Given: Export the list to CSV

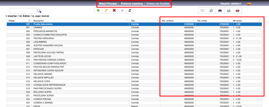Looking at the screenshot, I should pos(229,11).
